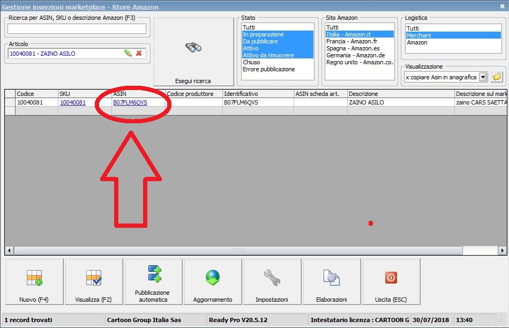Select Merchant logistics option
Screen dimensions: 509x328
coord(453,35)
